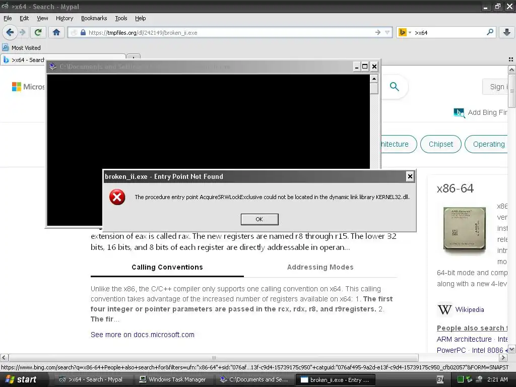Open the Bookmarks menu
This screenshot has height=387, width=516.
tap(94, 18)
